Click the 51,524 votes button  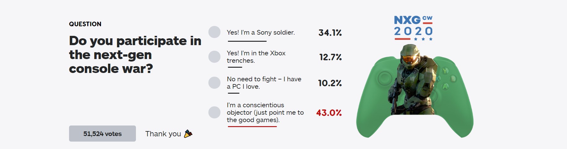[102, 134]
